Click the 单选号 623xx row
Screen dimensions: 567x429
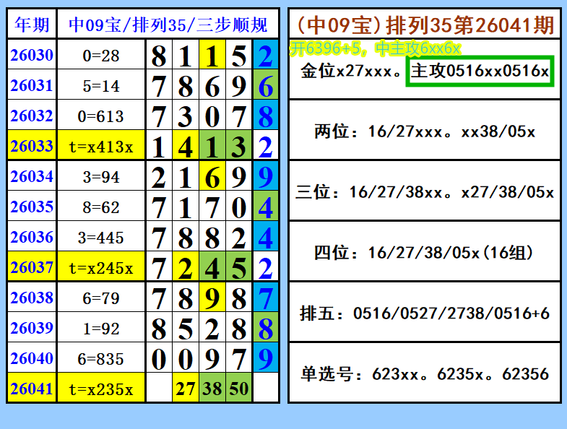pos(425,373)
